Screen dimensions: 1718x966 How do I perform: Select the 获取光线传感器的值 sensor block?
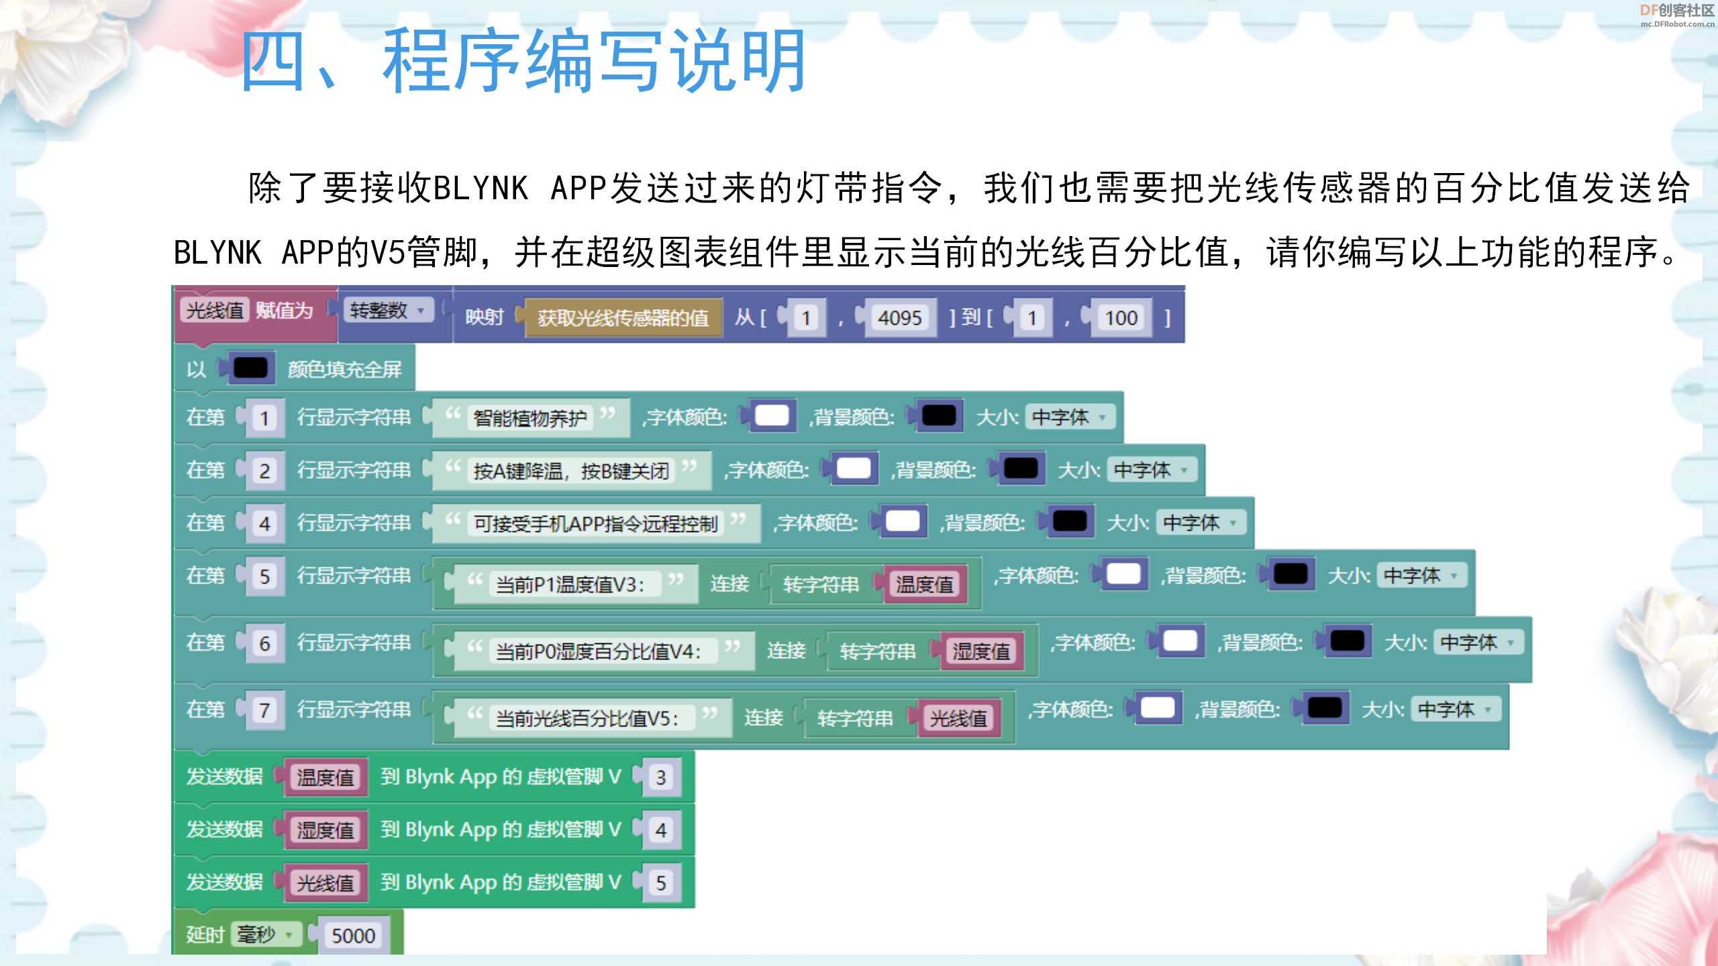pyautogui.click(x=623, y=317)
